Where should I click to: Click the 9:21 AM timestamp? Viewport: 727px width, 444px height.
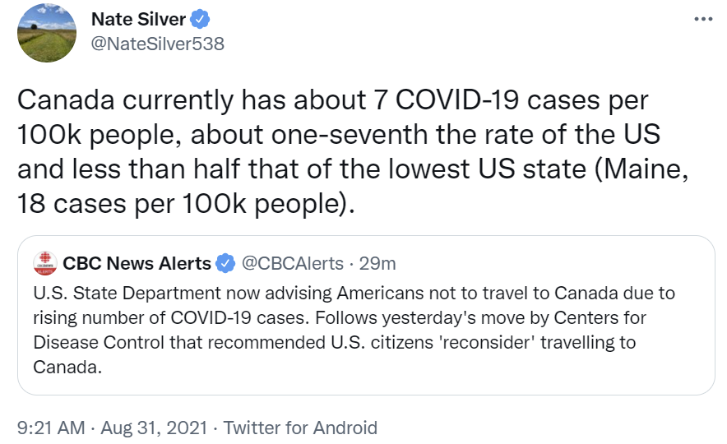point(51,428)
